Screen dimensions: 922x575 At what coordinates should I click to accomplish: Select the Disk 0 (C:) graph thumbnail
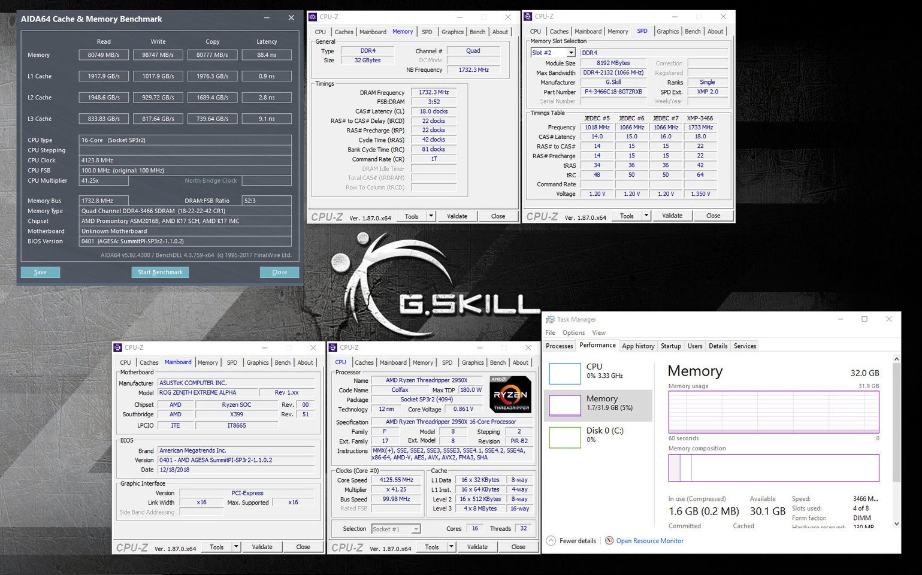pyautogui.click(x=564, y=437)
